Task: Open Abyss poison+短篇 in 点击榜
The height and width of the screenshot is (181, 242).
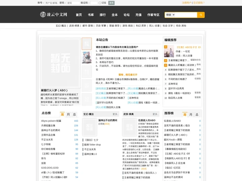Action: point(51,121)
